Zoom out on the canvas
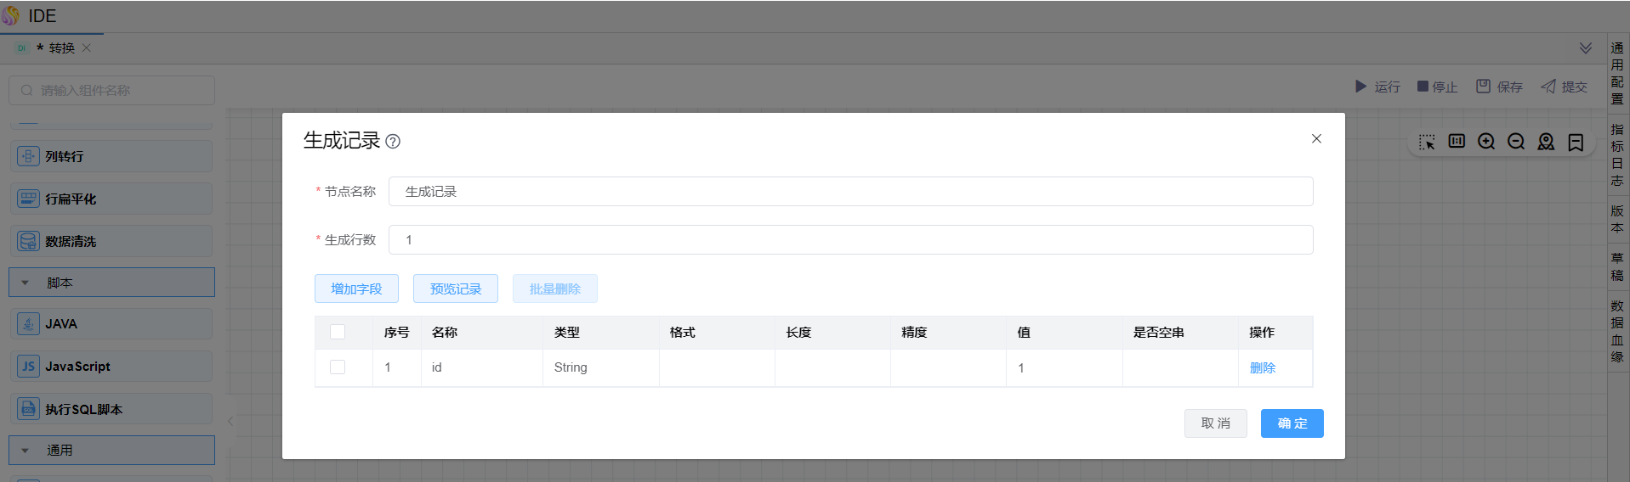Image resolution: width=1630 pixels, height=482 pixels. pos(1516,142)
